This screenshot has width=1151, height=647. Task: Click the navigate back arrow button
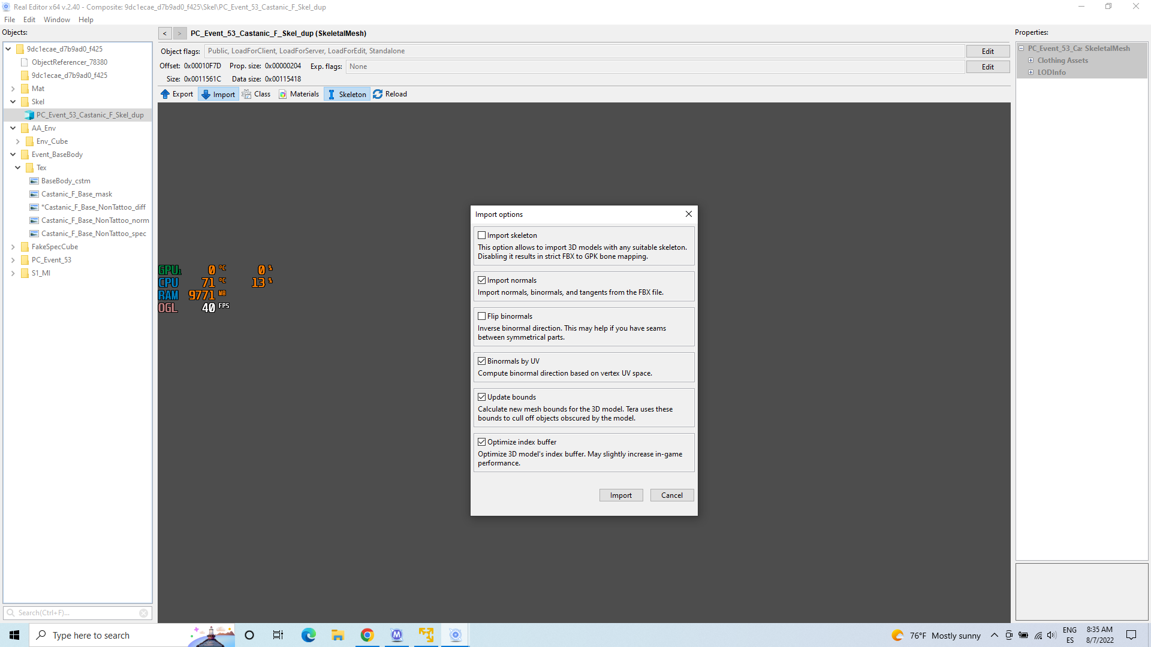pyautogui.click(x=165, y=34)
